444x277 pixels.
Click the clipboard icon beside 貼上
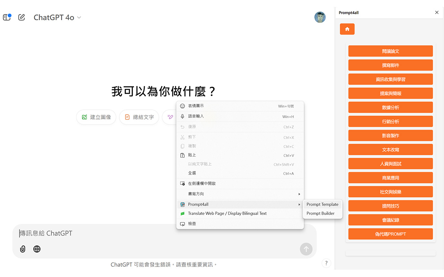[182, 155]
